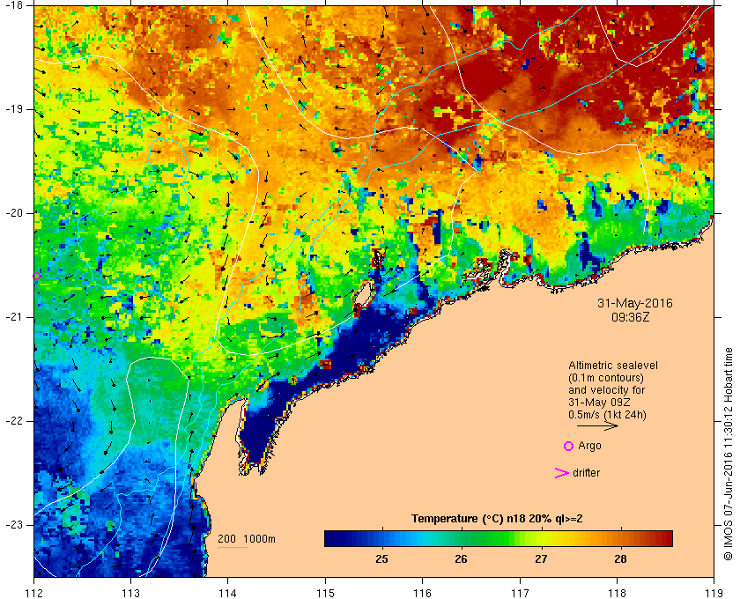Click the longitude label '116'
This screenshot has width=740, height=599.
click(422, 593)
